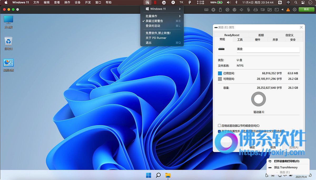316x180 pixels.
Task: Click 确定 in drive properties dialog
Action: pyautogui.click(x=252, y=147)
